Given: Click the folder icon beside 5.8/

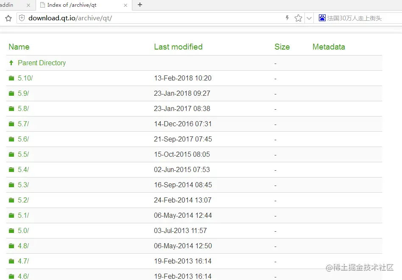Looking at the screenshot, I should point(11,108).
